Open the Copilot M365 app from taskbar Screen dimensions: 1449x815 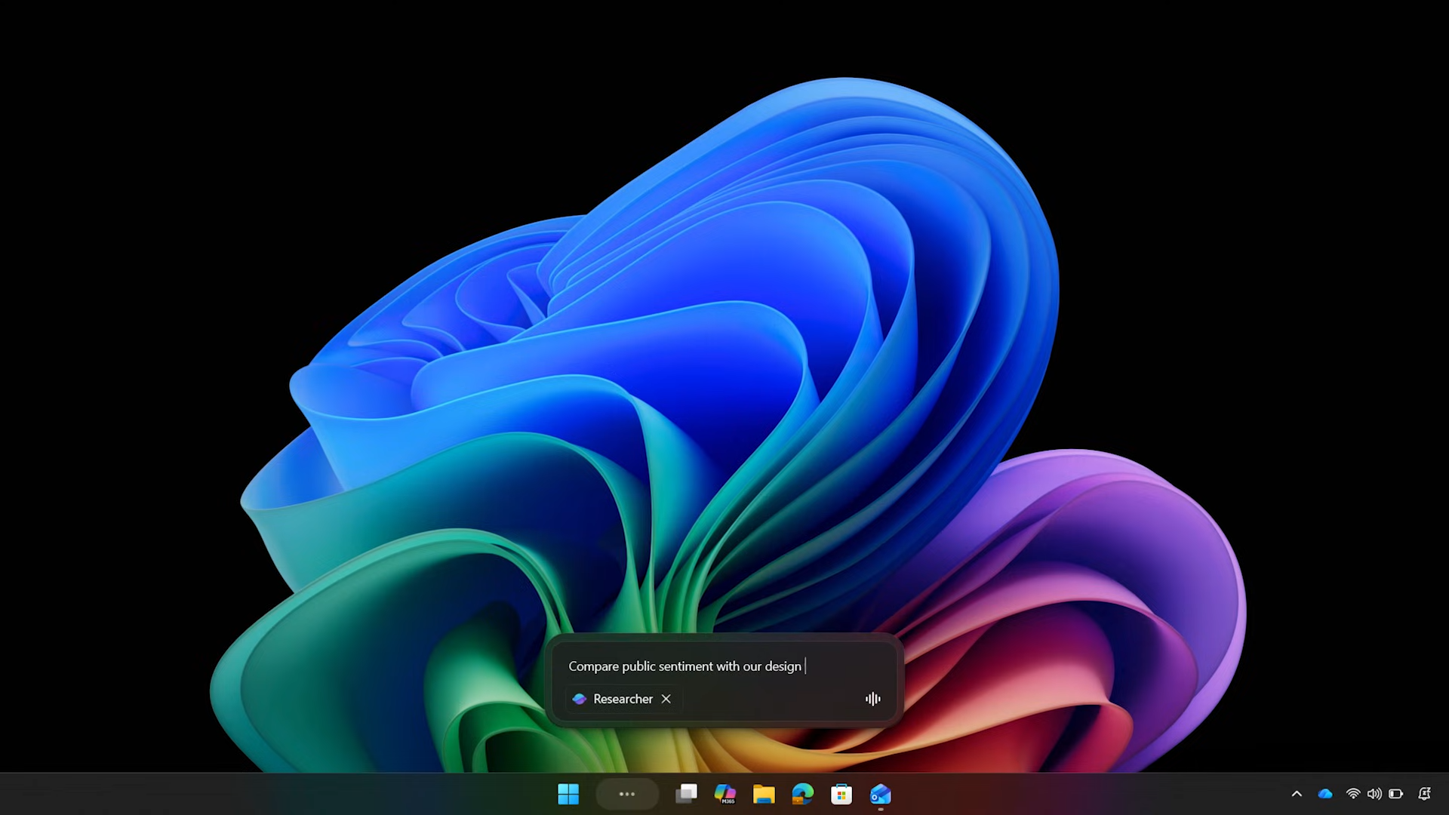coord(726,794)
